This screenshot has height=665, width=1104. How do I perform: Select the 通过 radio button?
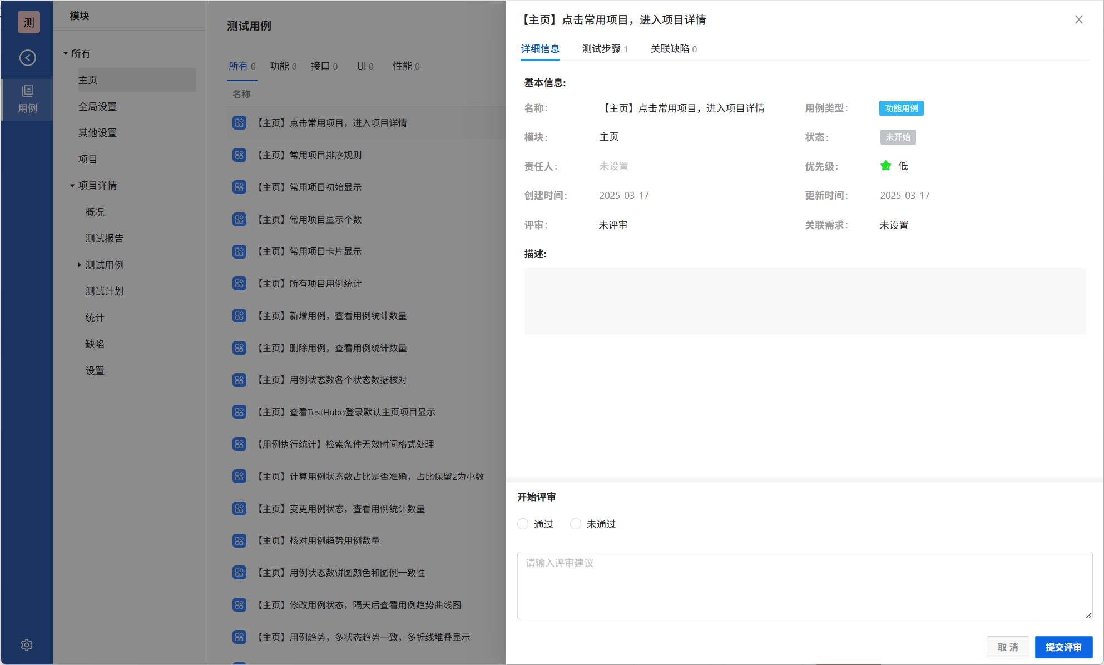[523, 524]
